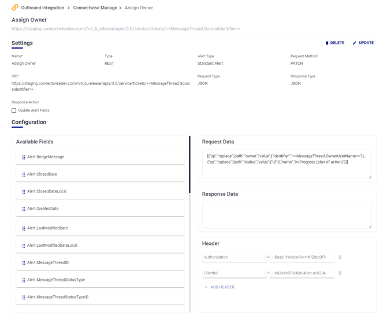Click the minus icon next to ClientId
This screenshot has height=319, width=387.
[268, 273]
